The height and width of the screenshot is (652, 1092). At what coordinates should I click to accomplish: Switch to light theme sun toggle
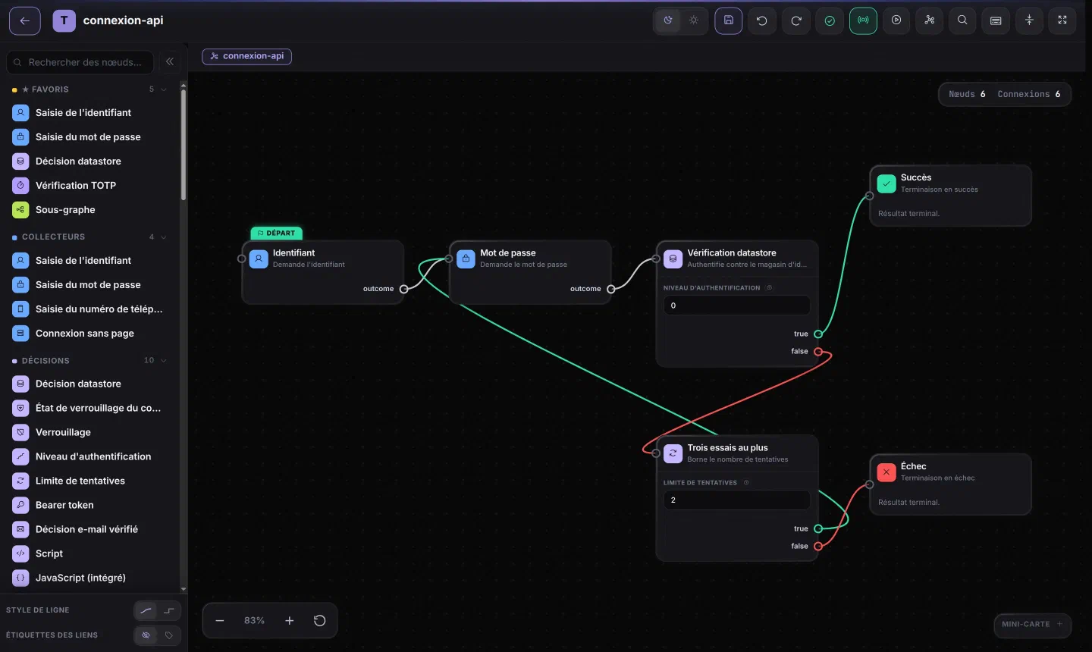[694, 20]
